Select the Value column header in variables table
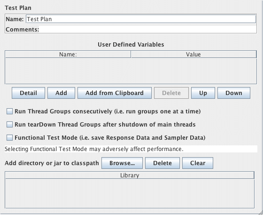 (193, 55)
